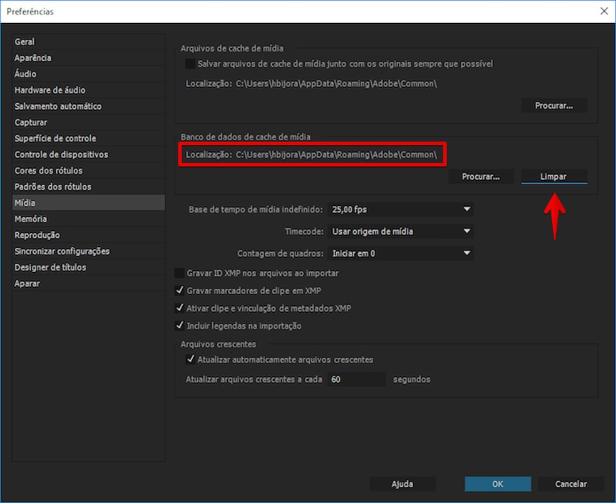The image size is (616, 503).
Task: Select Cores dos rótulos
Action: 88,170
